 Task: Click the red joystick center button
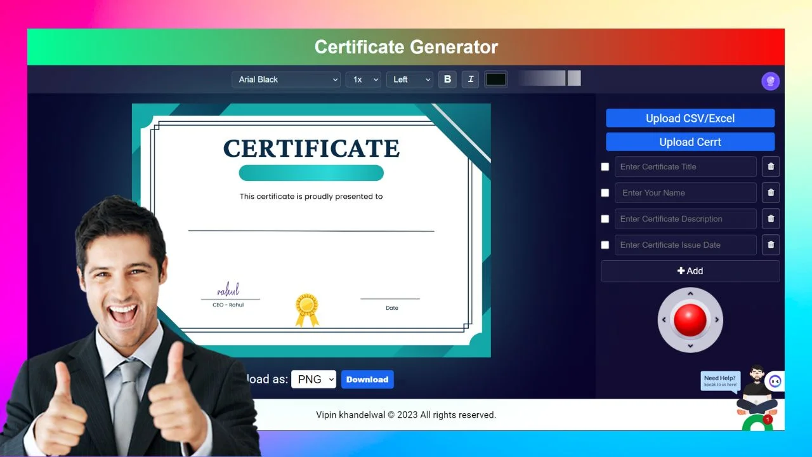coord(690,320)
